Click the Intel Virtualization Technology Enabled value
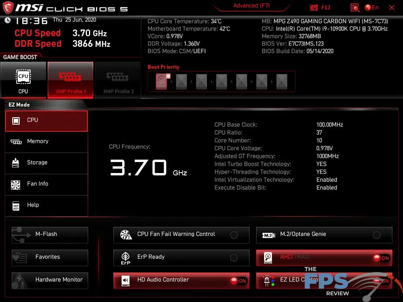This screenshot has width=403, height=302. pos(327,180)
